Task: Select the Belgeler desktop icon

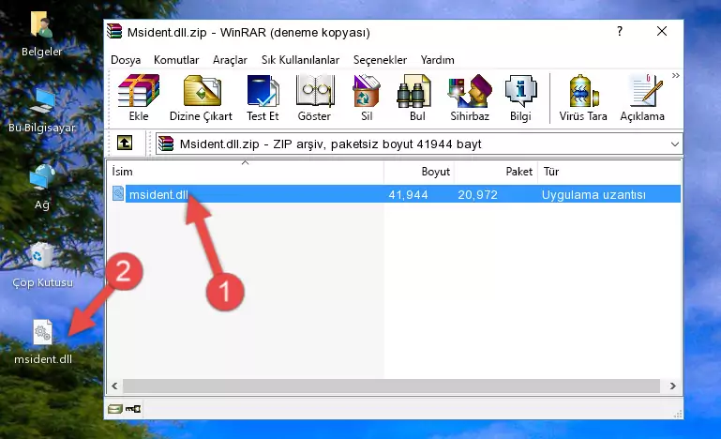Action: click(42, 34)
